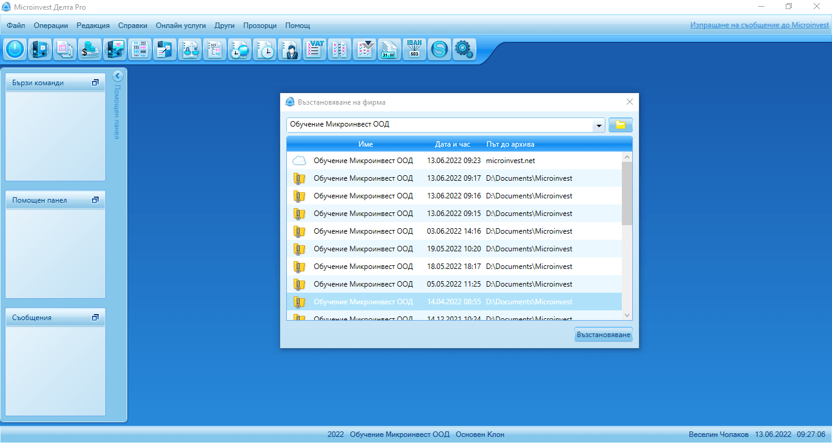The height and width of the screenshot is (443, 832).
Task: Click the year 2022 in the status bar
Action: [x=336, y=434]
